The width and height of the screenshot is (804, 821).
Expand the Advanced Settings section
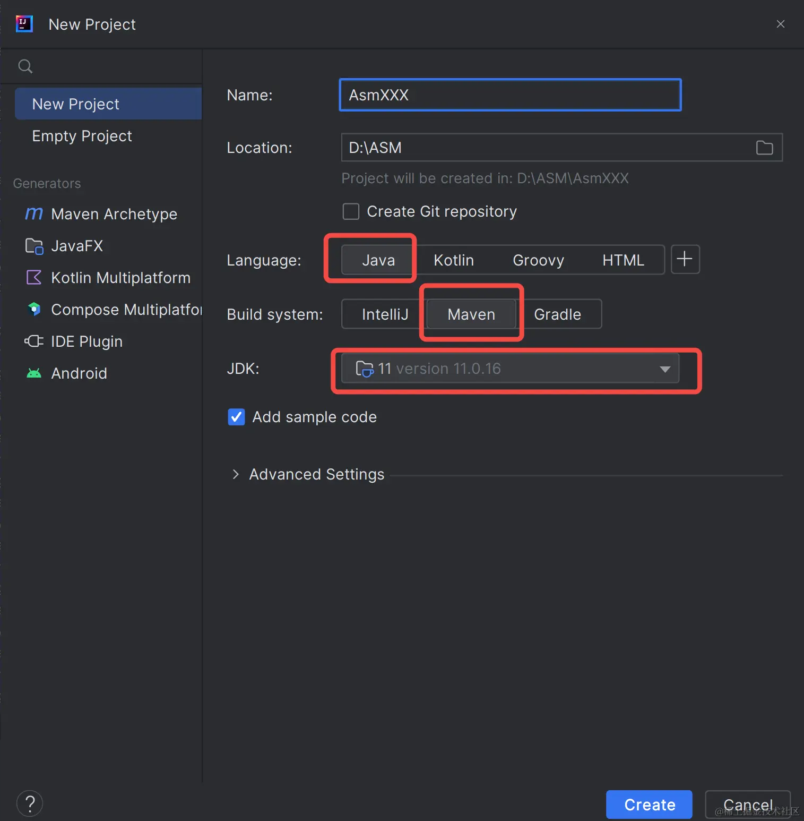(x=236, y=474)
